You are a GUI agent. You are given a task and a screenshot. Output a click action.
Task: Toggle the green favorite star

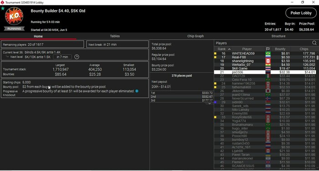(x=3, y=8)
